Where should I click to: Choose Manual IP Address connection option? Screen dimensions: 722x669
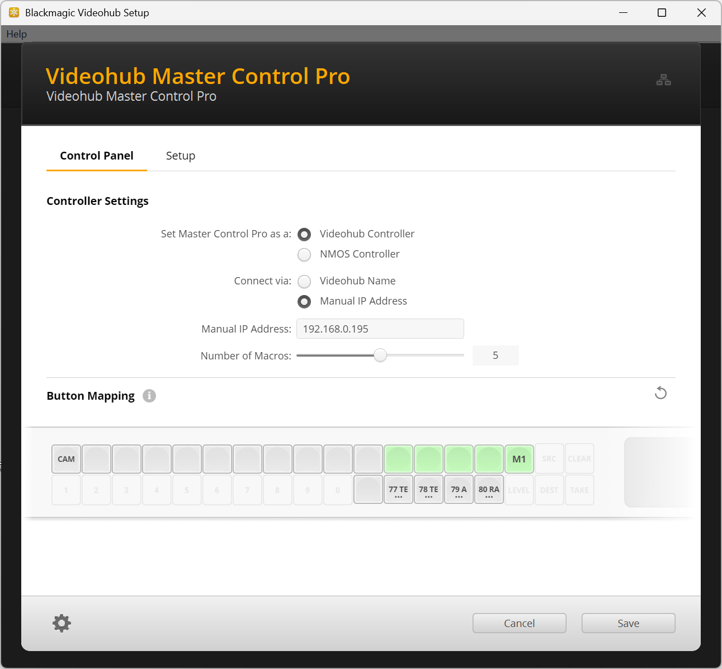pyautogui.click(x=304, y=302)
